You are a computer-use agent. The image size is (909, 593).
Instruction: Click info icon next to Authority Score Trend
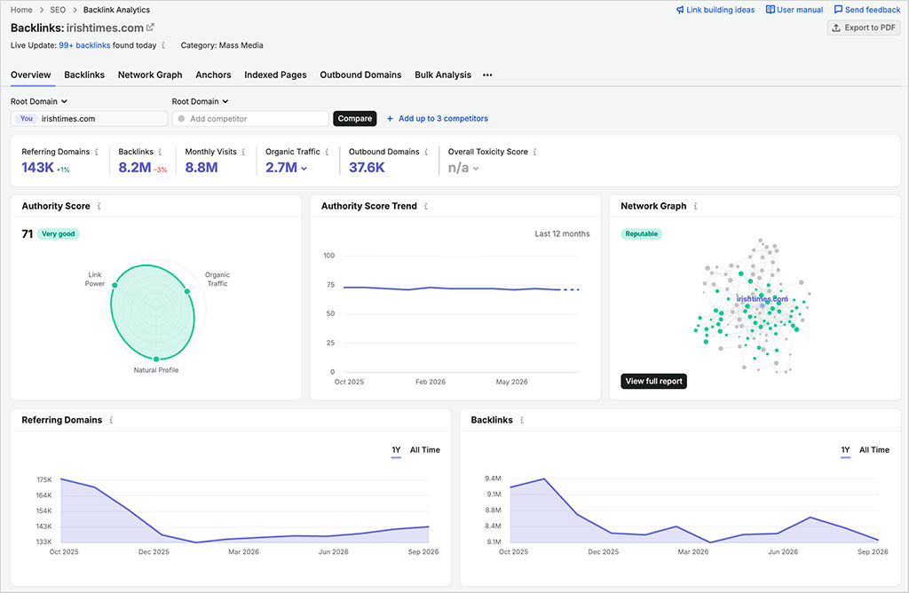coord(425,206)
